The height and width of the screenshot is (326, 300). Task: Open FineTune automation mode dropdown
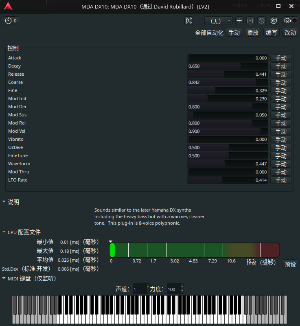point(281,155)
